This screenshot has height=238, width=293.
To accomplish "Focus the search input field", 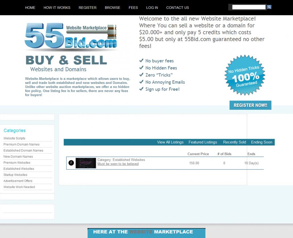I will tap(249, 7).
